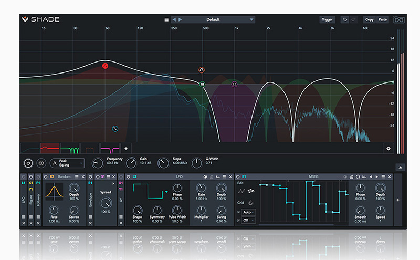The width and height of the screenshot is (420, 260).
Task: Click the undo arrow button
Action: coord(345,19)
